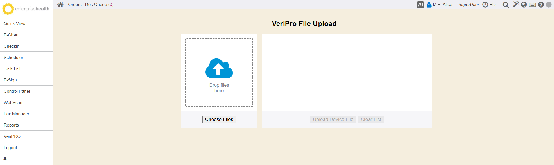Image resolution: width=554 pixels, height=165 pixels.
Task: Click the globe icon
Action: point(524,5)
